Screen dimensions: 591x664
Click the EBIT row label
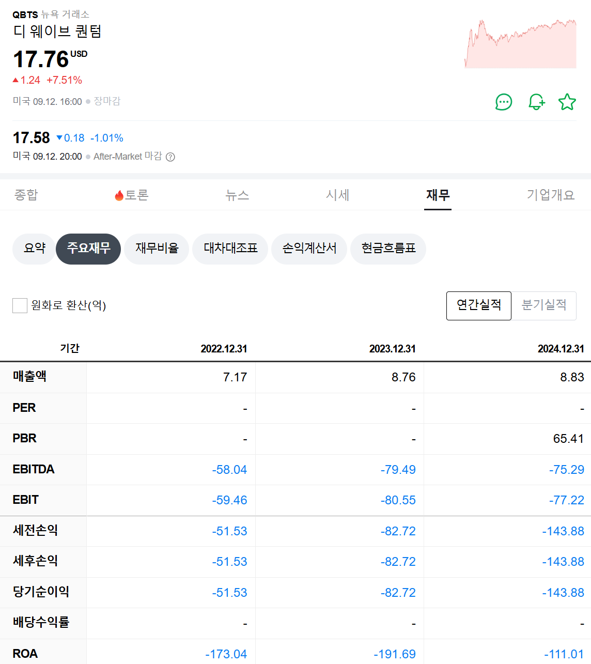point(25,500)
